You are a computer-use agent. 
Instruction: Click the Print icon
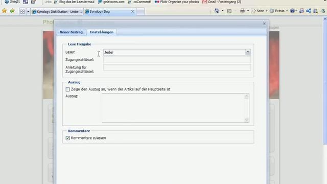(x=242, y=11)
